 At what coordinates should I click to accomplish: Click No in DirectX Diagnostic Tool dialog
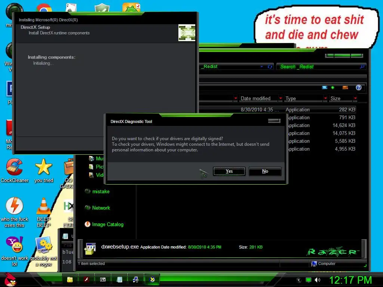265,171
